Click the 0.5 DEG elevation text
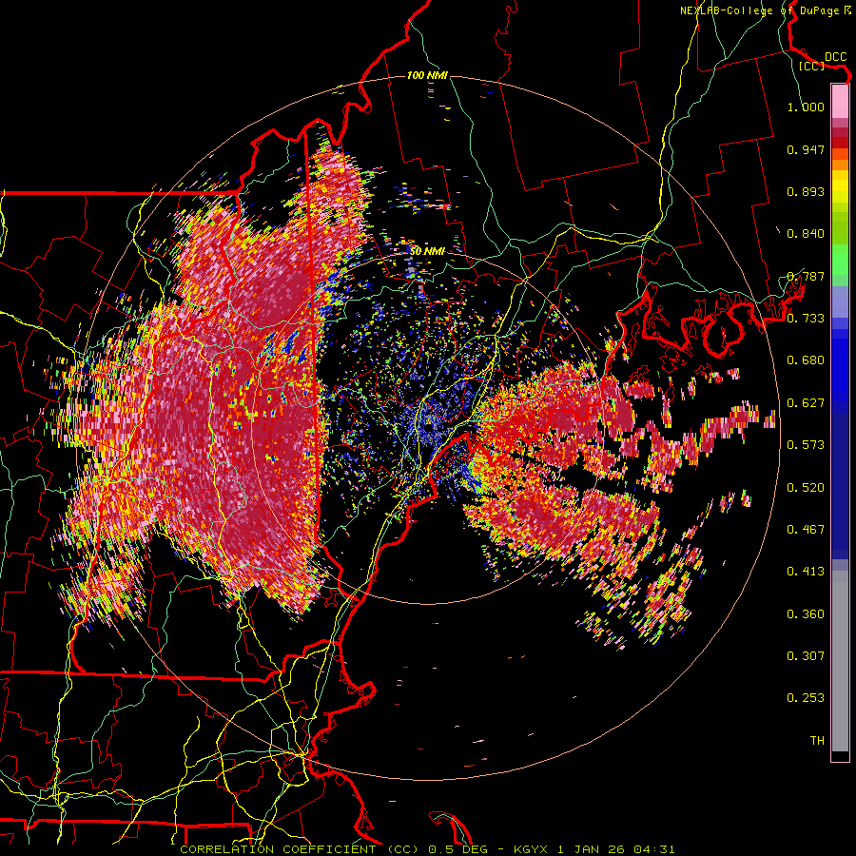Screen dimensions: 856x856 pos(459,849)
